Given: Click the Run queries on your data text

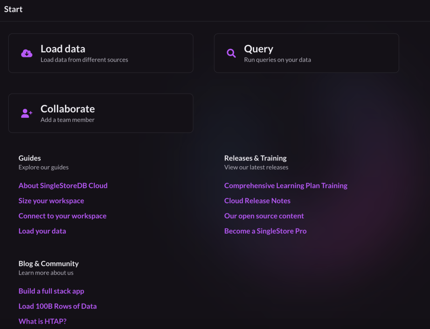Looking at the screenshot, I should pyautogui.click(x=278, y=59).
